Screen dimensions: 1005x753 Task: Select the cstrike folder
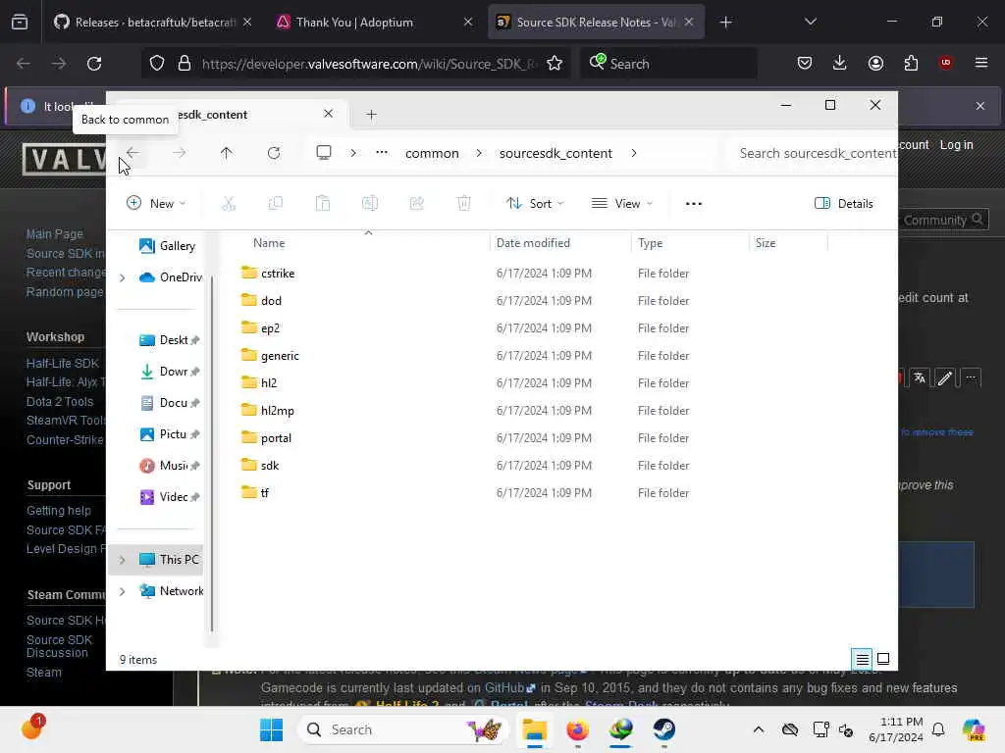[x=278, y=274]
